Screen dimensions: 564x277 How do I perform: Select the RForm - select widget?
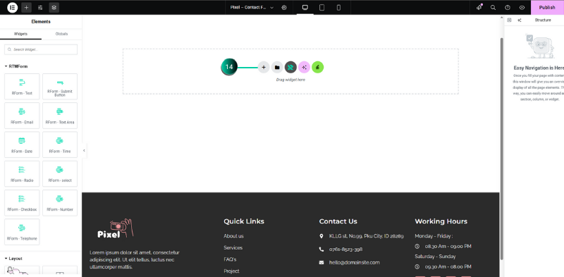click(60, 174)
